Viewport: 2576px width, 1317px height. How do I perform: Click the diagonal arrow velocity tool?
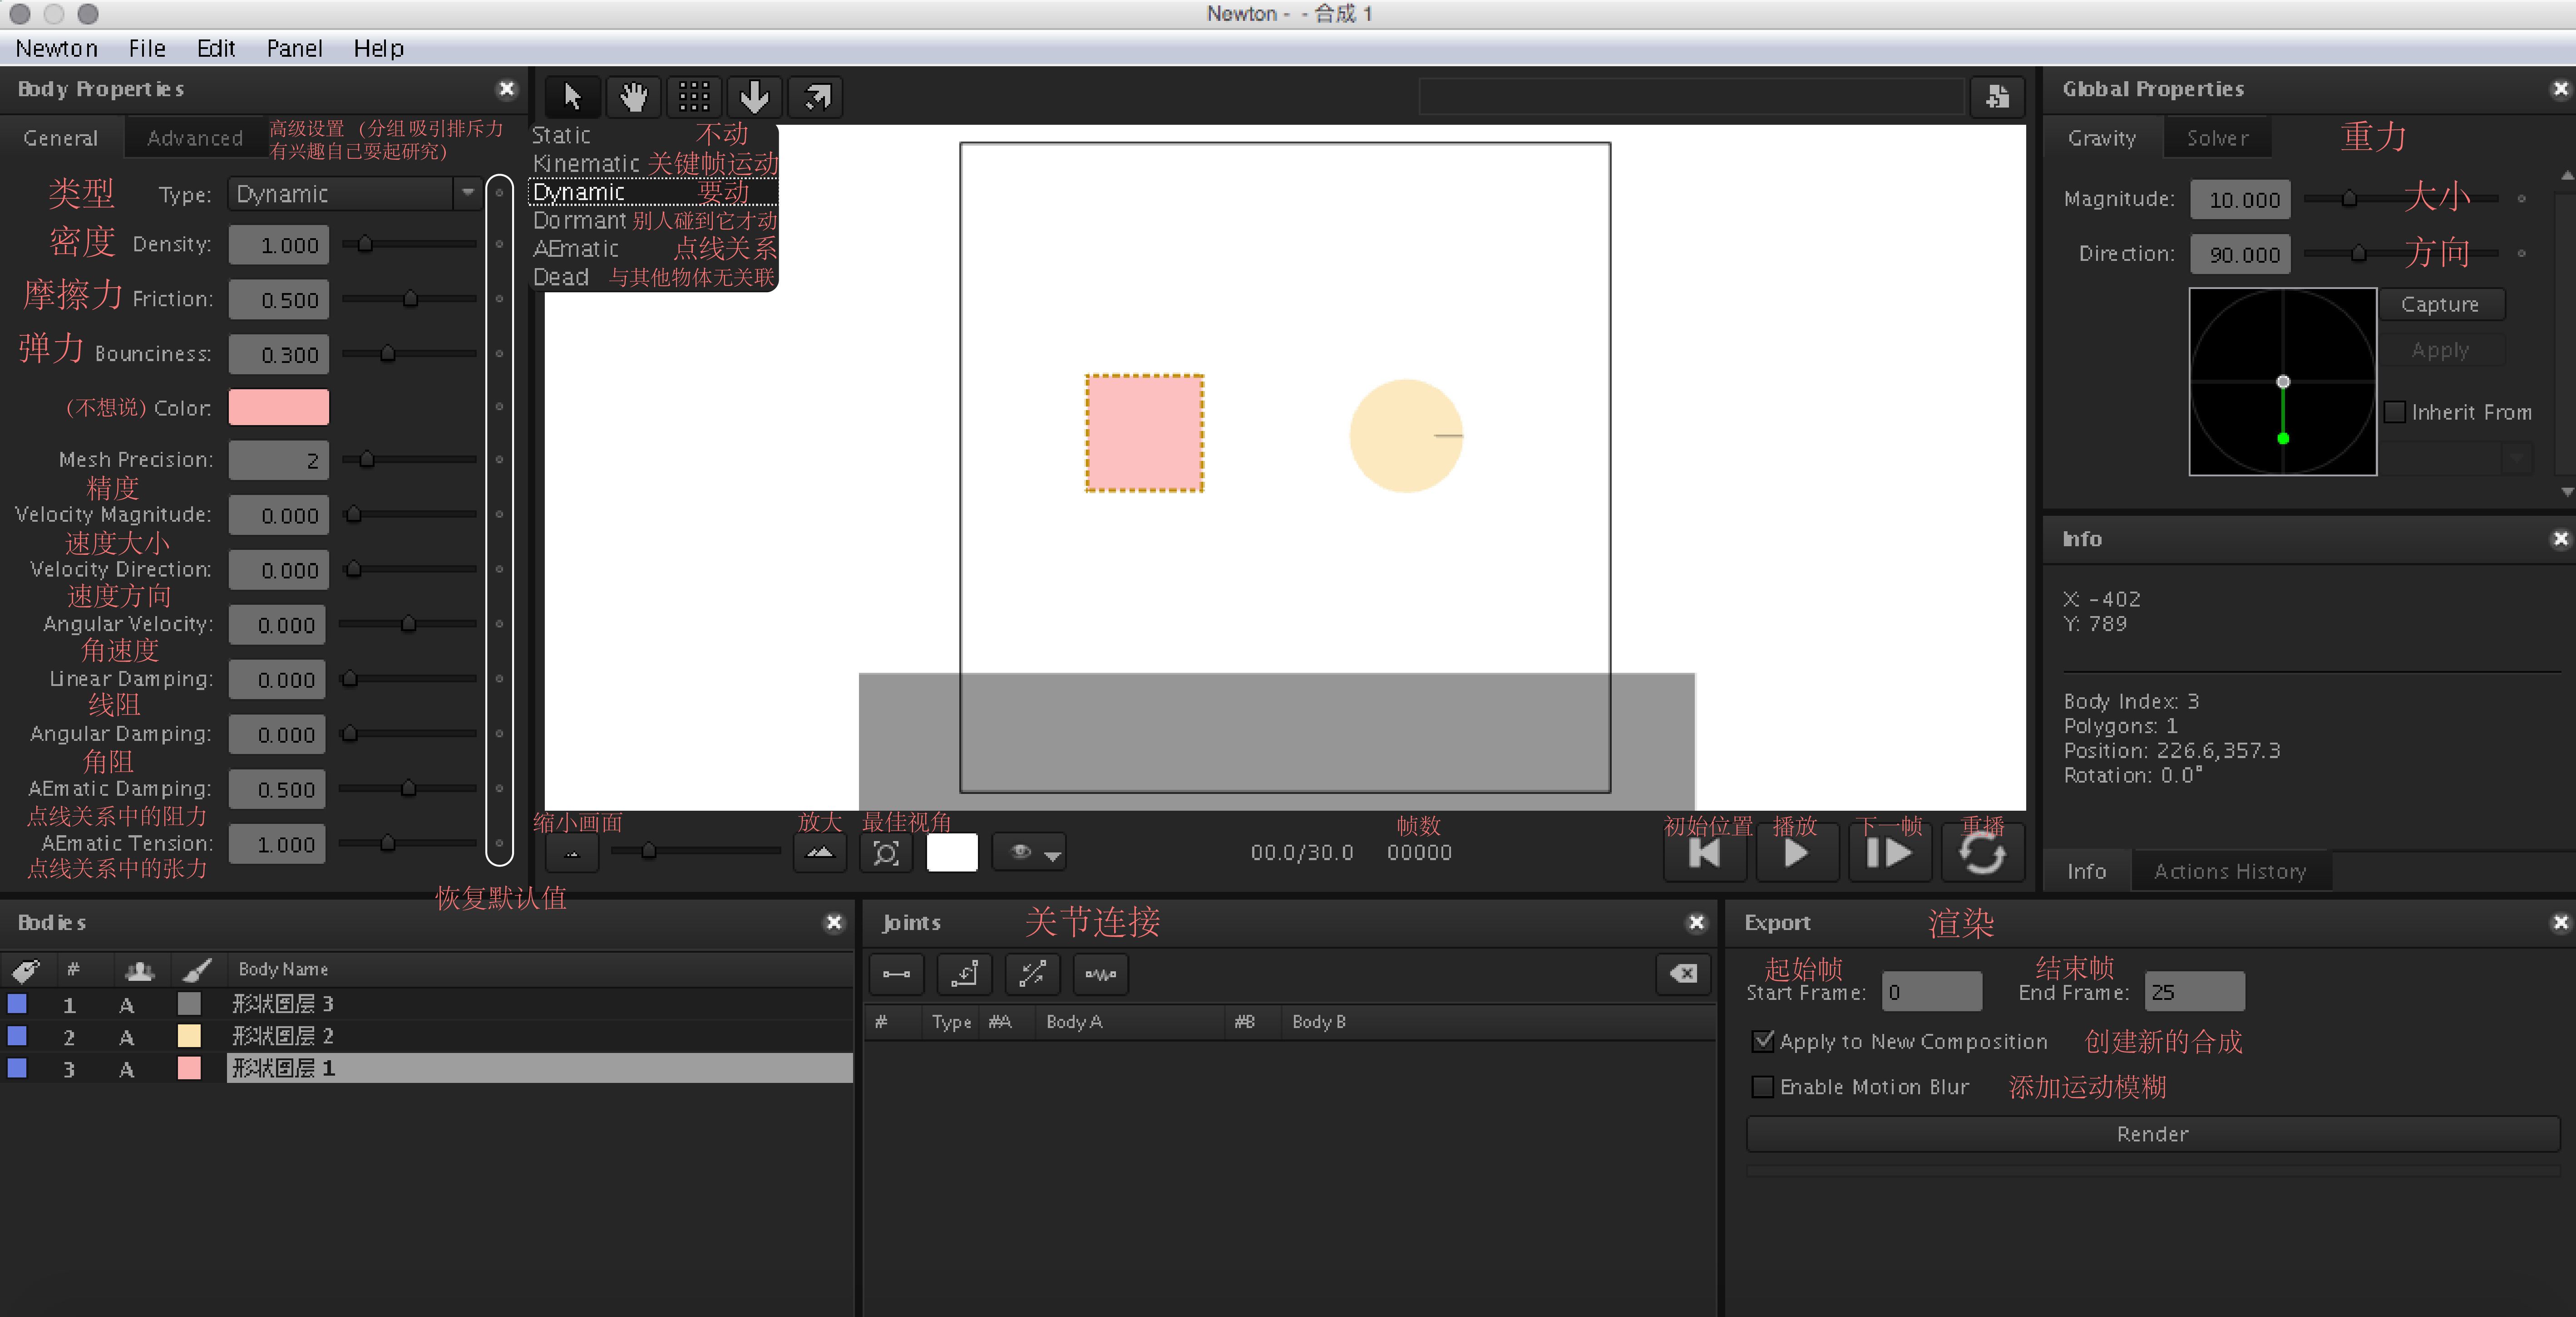point(816,97)
